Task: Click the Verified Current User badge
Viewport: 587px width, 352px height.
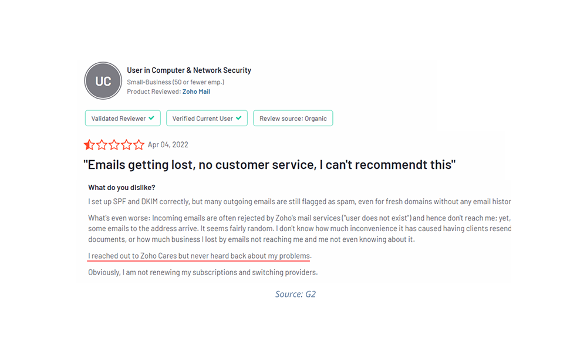Action: [207, 118]
